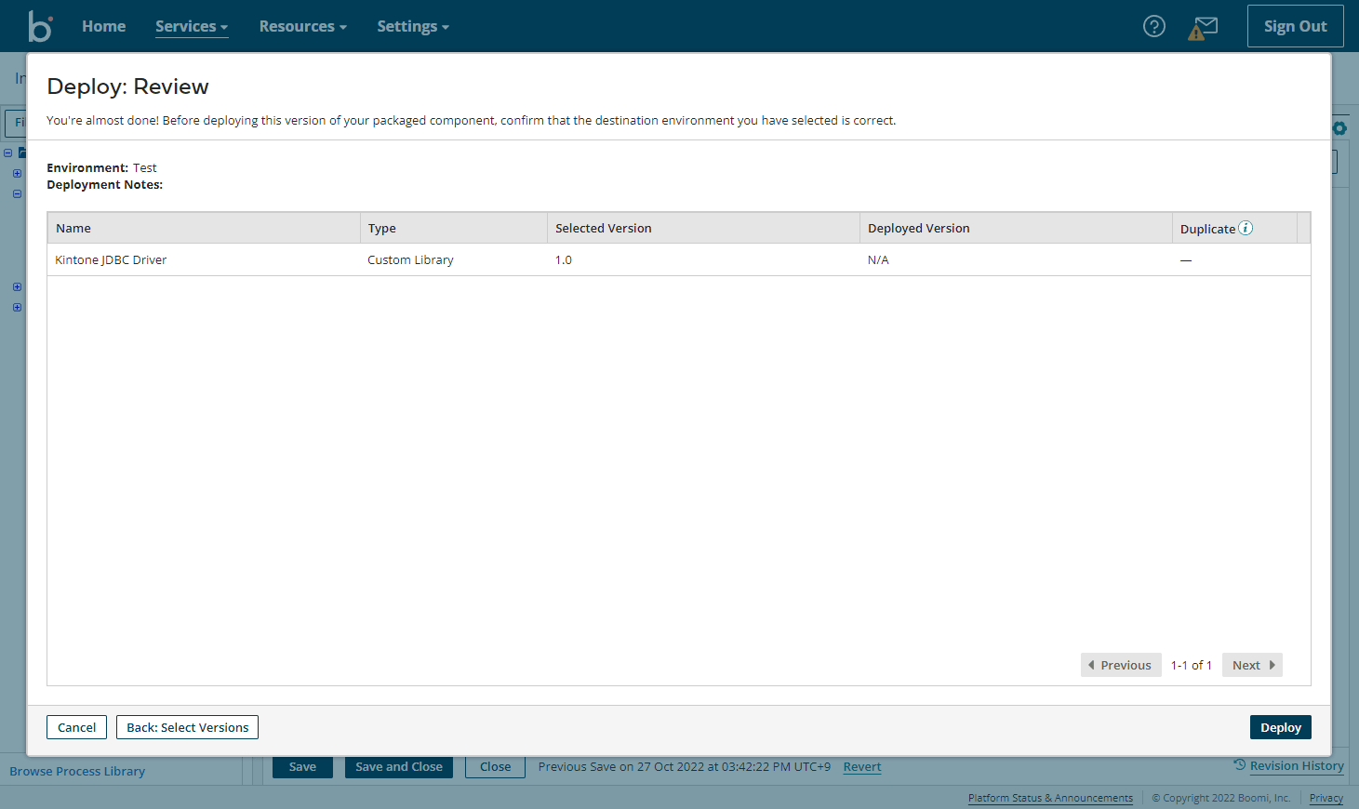Click the Previous Save timestamp text

click(684, 767)
